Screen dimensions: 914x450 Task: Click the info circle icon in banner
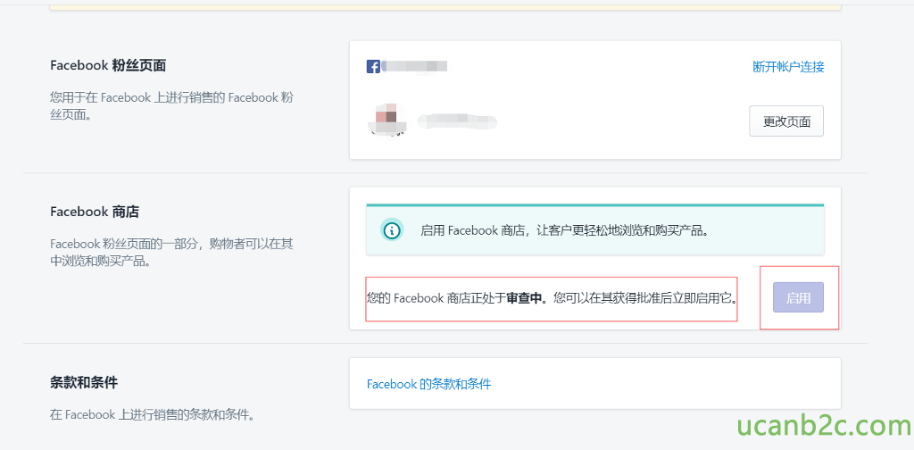coord(392,230)
